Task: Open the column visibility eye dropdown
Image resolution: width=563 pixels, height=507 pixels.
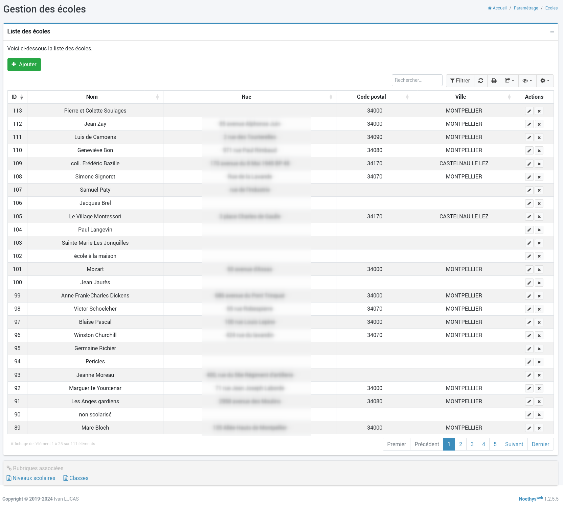Action: coord(527,81)
